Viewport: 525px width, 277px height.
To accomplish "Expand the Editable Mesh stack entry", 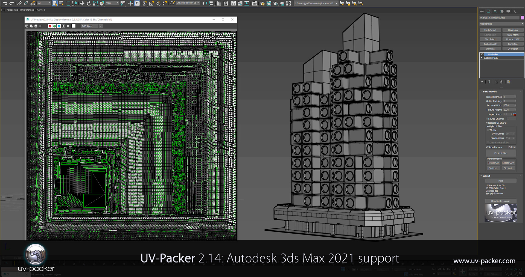I will coord(482,58).
